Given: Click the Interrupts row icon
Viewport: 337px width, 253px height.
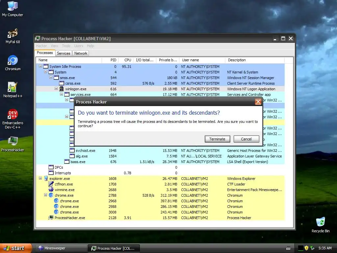Looking at the screenshot, I should 51,173.
